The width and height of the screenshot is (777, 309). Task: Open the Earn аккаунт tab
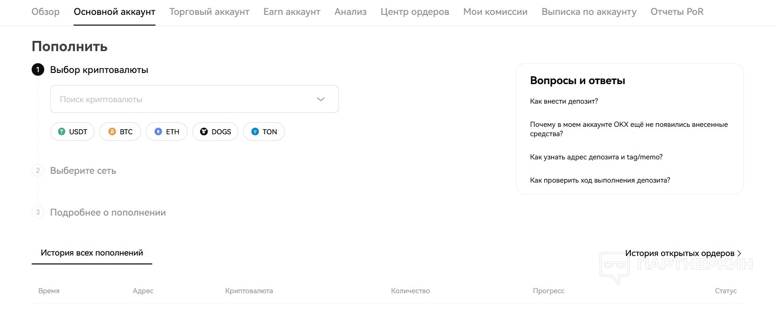click(x=292, y=12)
